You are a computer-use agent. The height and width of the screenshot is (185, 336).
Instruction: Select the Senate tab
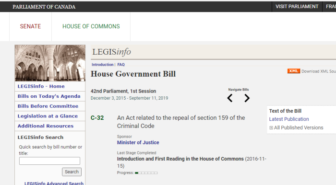pyautogui.click(x=30, y=26)
